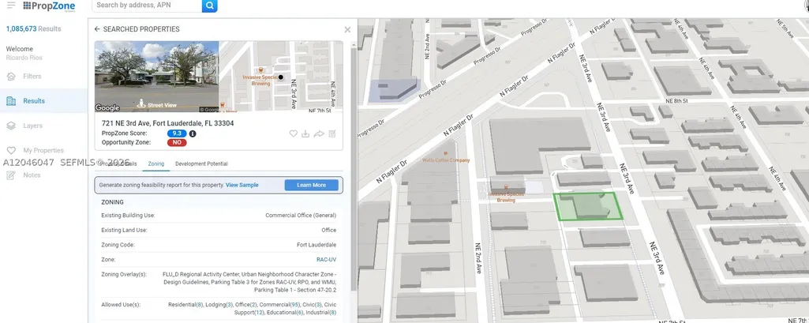This screenshot has width=809, height=323.
Task: Download property report with the download icon
Action: [x=305, y=133]
